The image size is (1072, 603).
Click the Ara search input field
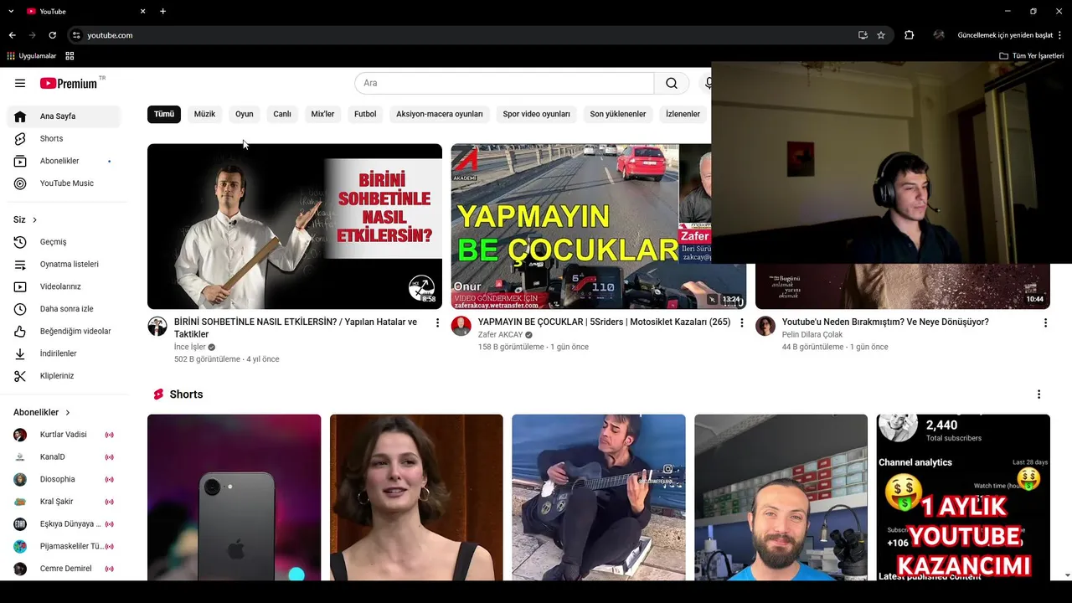[504, 83]
